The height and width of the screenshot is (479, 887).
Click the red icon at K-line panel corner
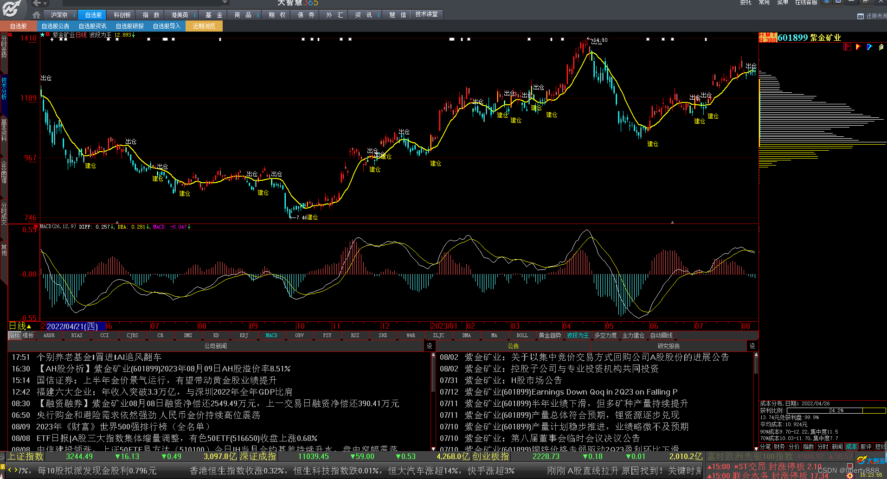pos(10,35)
